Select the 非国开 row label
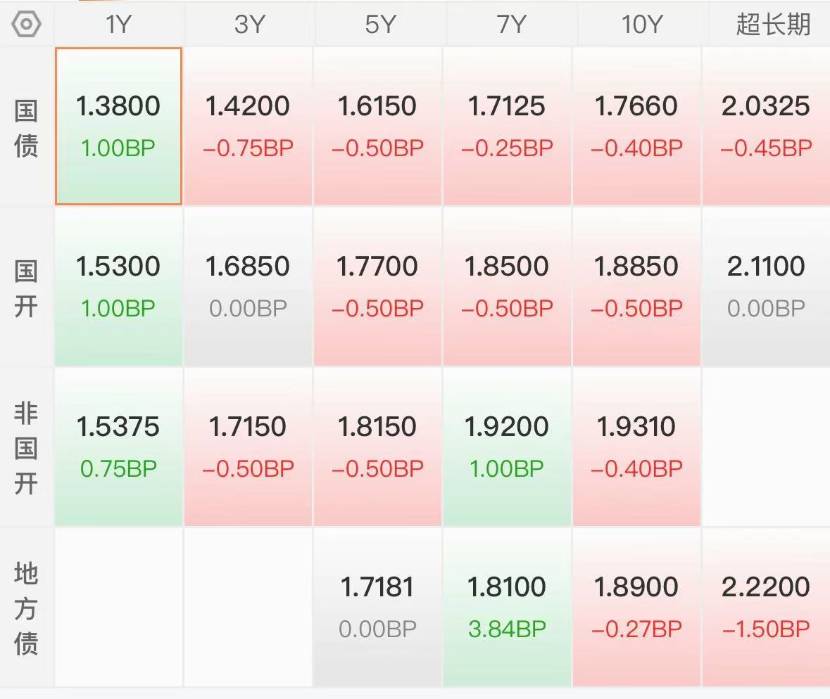The width and height of the screenshot is (830, 699). [26, 448]
